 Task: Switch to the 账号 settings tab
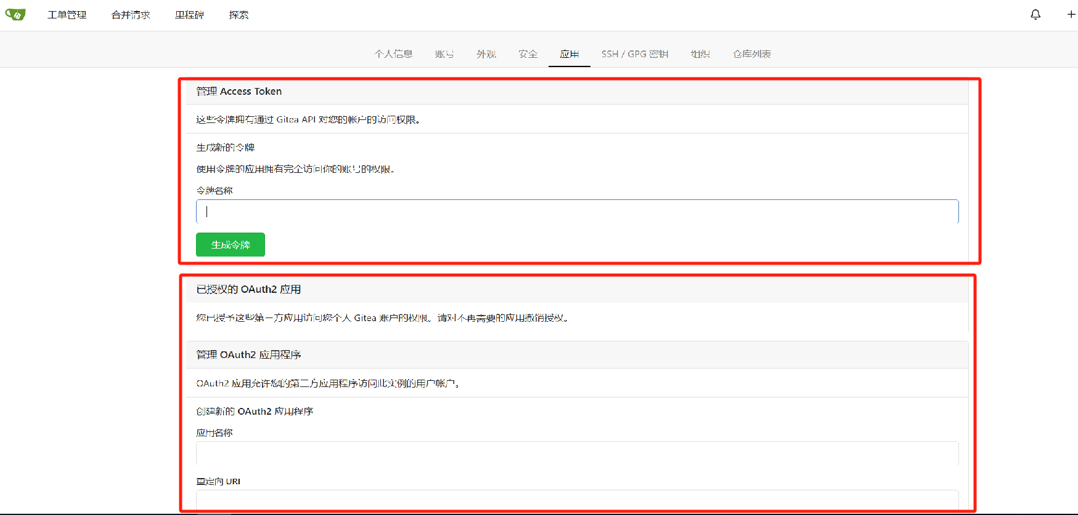coord(444,54)
